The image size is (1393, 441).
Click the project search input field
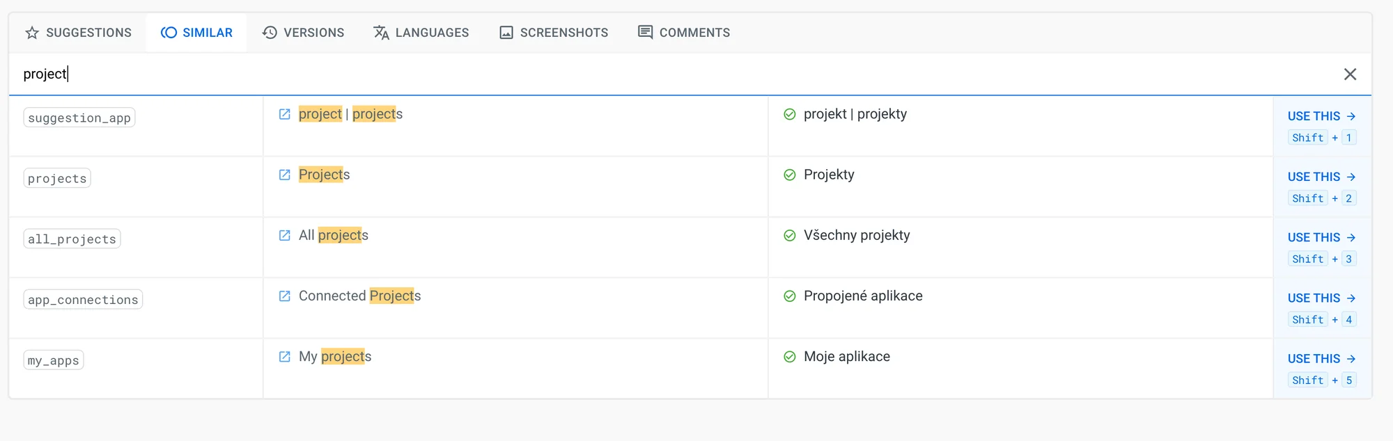[x=627, y=74]
